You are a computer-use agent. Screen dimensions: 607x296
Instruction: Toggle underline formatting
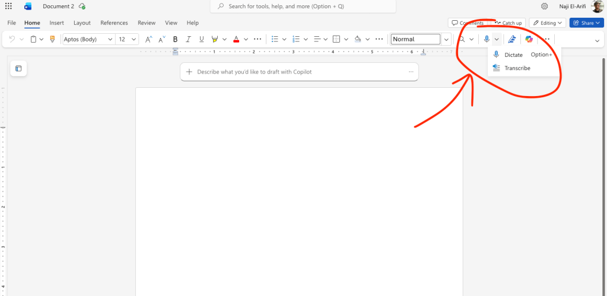click(202, 39)
